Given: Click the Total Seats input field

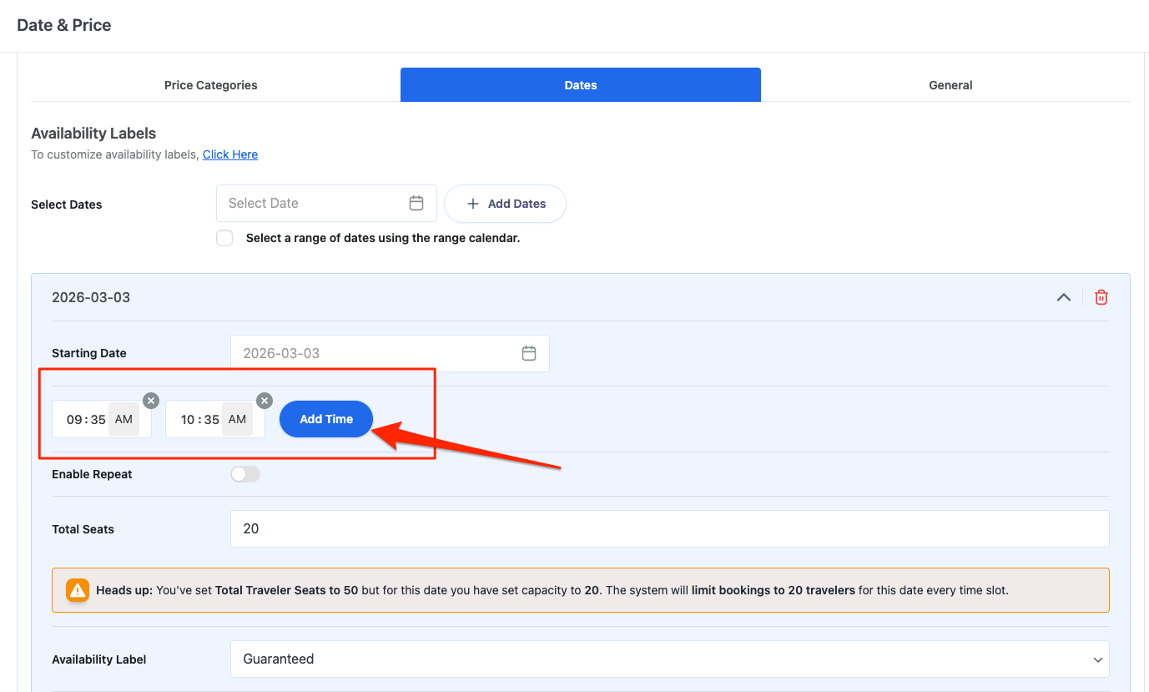Looking at the screenshot, I should (x=669, y=528).
